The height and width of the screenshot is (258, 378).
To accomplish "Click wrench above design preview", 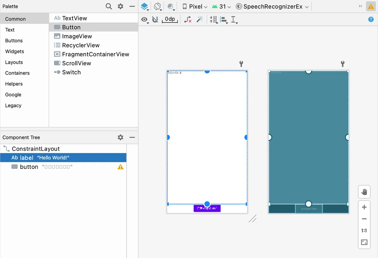I will click(241, 64).
